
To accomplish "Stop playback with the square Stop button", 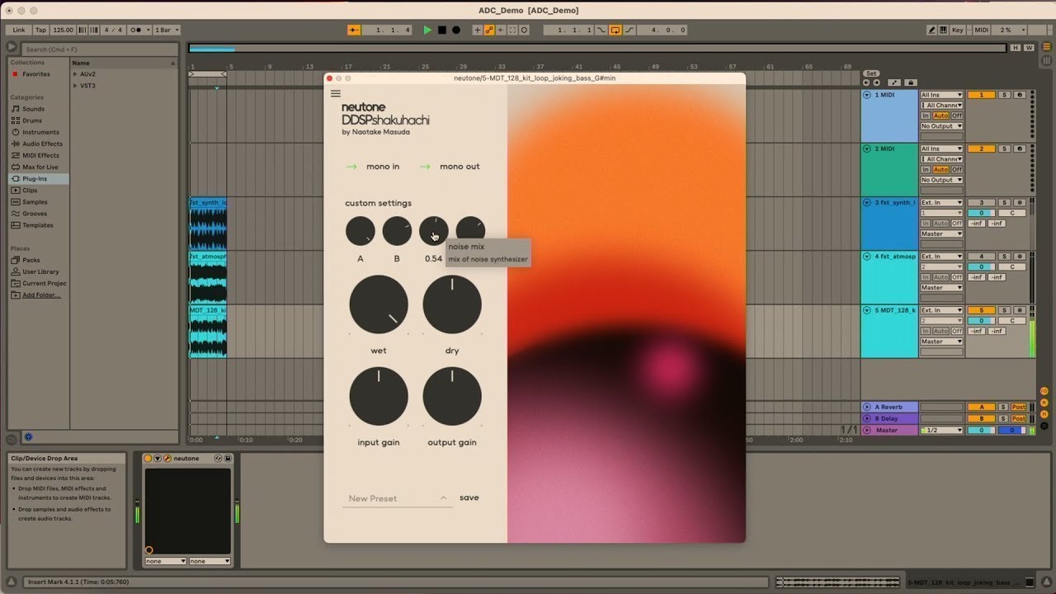I will (442, 31).
